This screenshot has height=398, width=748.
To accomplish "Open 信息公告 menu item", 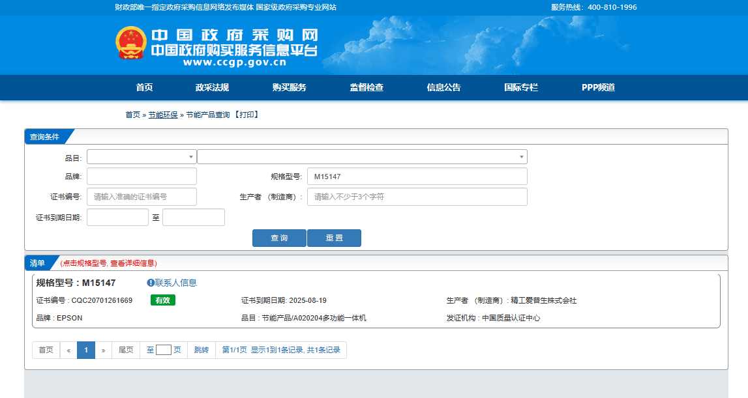I will (x=443, y=88).
